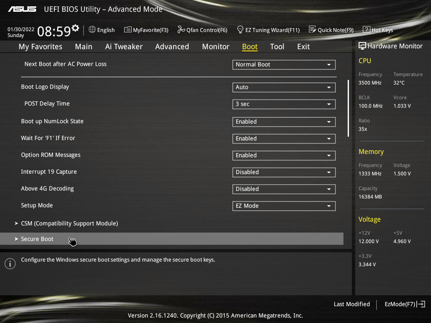
Task: Click the Setup Mode label
Action: click(37, 205)
